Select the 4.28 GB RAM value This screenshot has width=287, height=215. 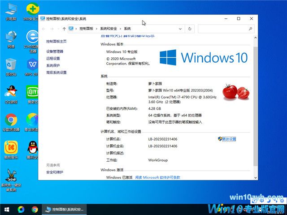coord(154,108)
